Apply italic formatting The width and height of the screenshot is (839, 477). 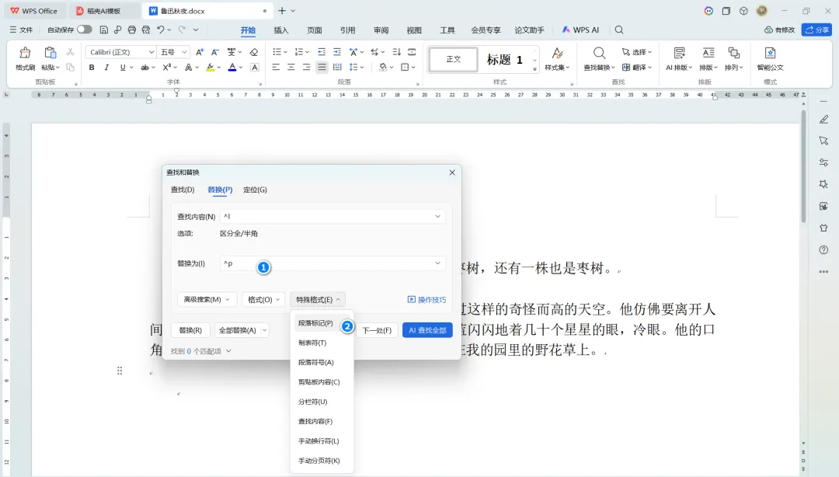(x=106, y=68)
